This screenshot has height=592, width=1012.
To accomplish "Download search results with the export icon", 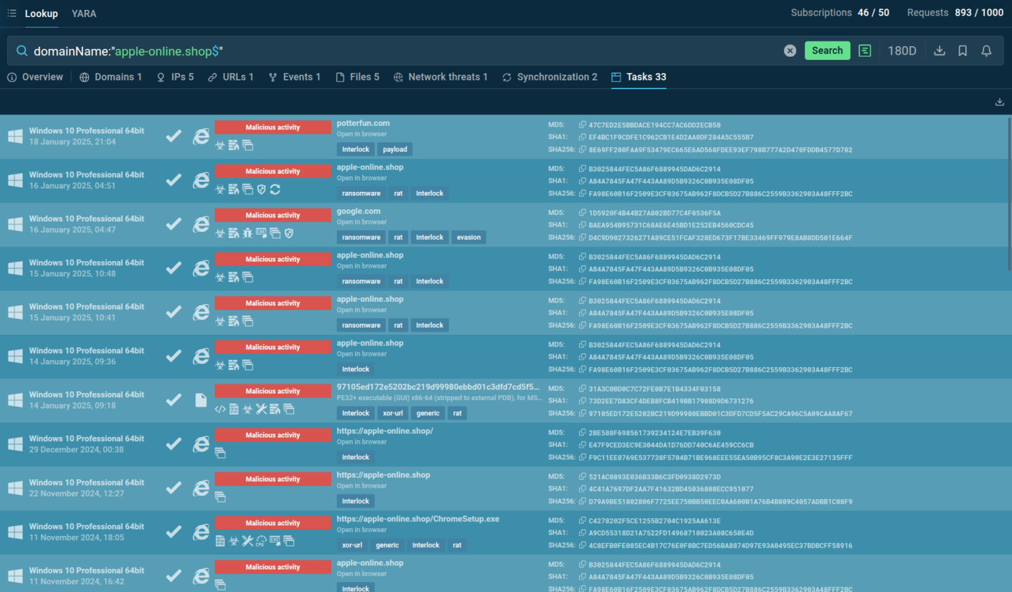I will tap(940, 50).
